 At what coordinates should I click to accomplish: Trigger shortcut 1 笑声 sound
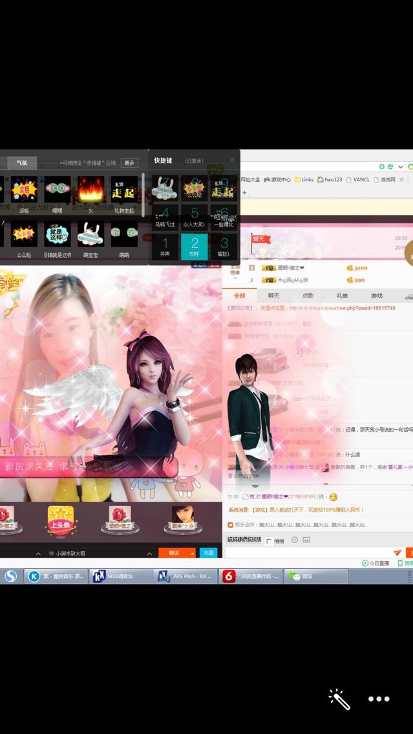point(165,247)
